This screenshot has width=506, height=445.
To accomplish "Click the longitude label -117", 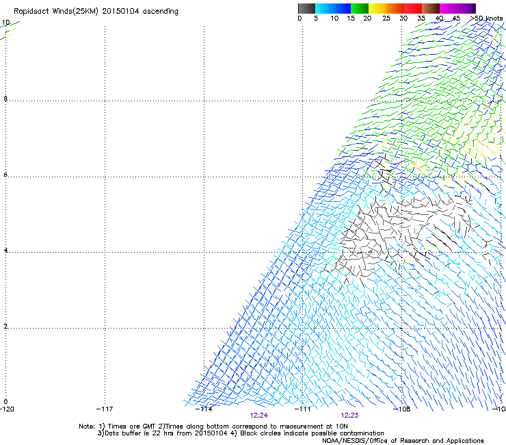I will click(105, 409).
